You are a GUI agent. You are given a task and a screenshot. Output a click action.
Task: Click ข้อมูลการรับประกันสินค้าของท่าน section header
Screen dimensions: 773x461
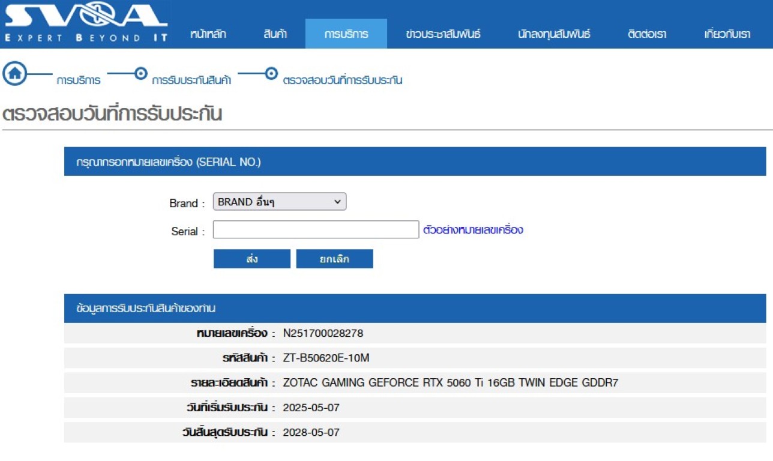click(415, 309)
